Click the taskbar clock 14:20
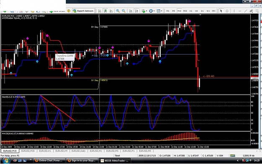 pos(257,161)
